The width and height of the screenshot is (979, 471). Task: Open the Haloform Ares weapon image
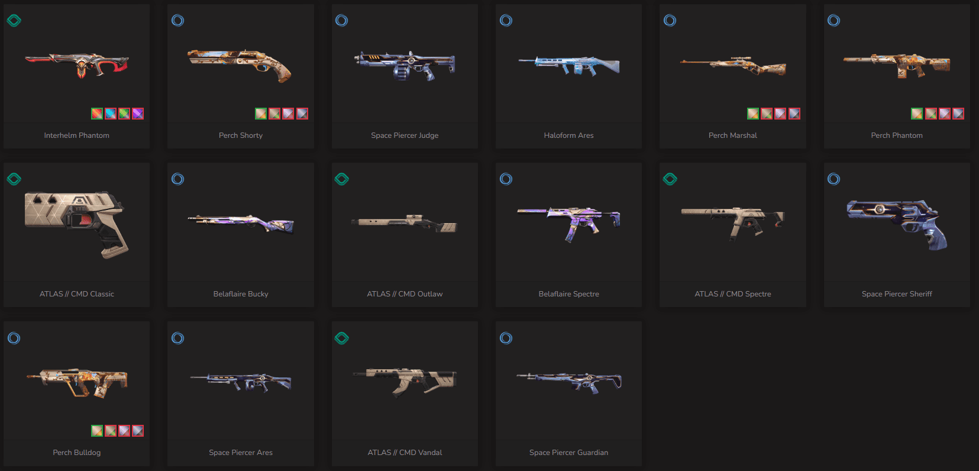pyautogui.click(x=569, y=65)
